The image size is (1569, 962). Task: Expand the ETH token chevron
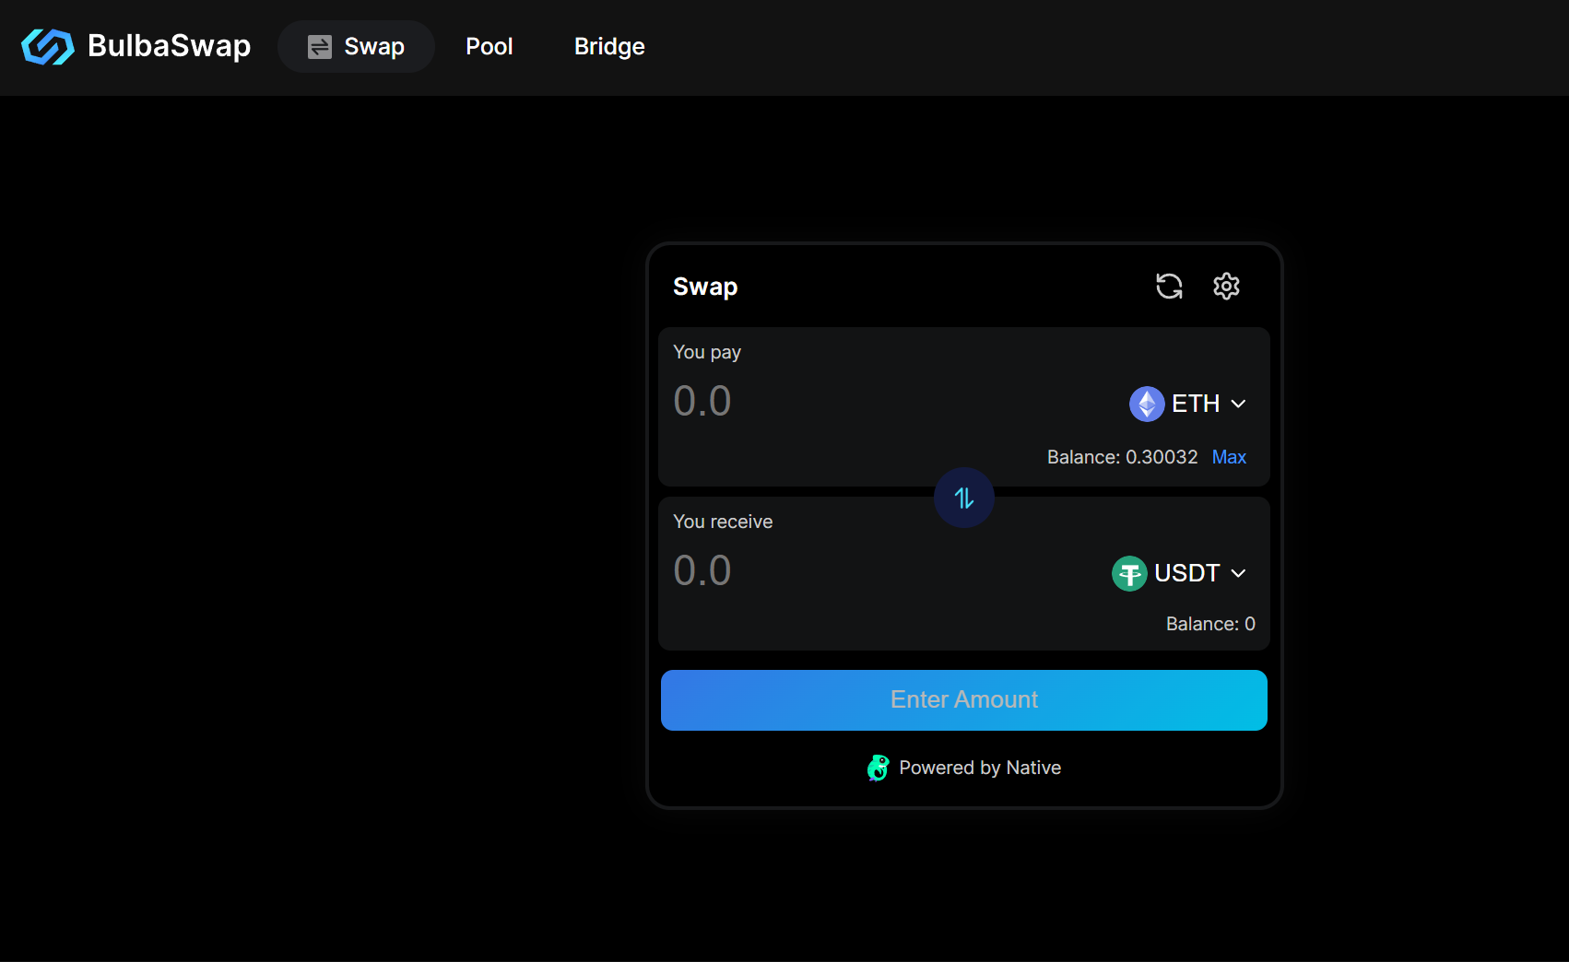(x=1239, y=404)
